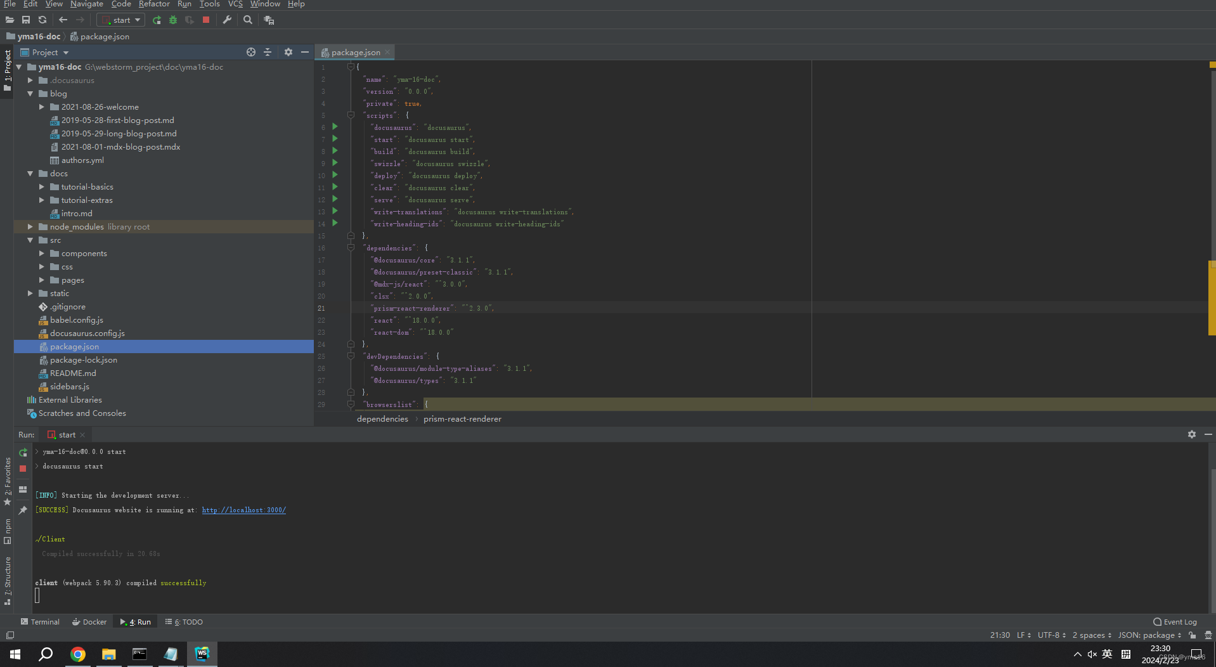Close the 'start' run tab
The height and width of the screenshot is (667, 1216).
(x=82, y=435)
